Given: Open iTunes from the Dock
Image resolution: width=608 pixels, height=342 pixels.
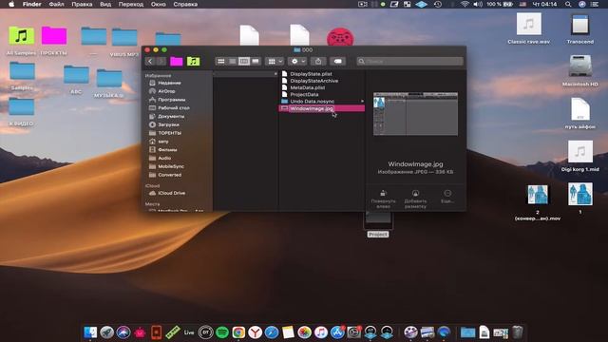Looking at the screenshot, I should pyautogui.click(x=321, y=332).
